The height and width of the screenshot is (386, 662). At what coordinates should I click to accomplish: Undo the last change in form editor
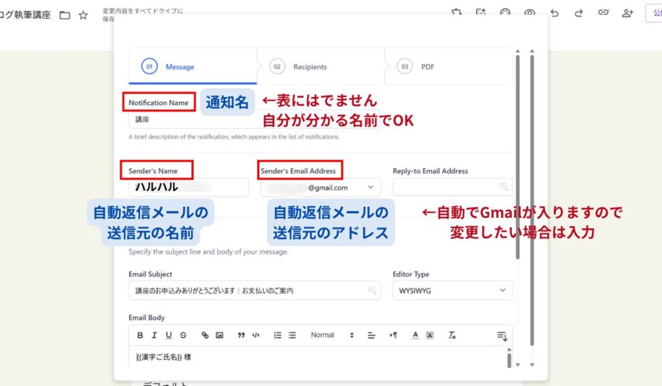tap(554, 13)
